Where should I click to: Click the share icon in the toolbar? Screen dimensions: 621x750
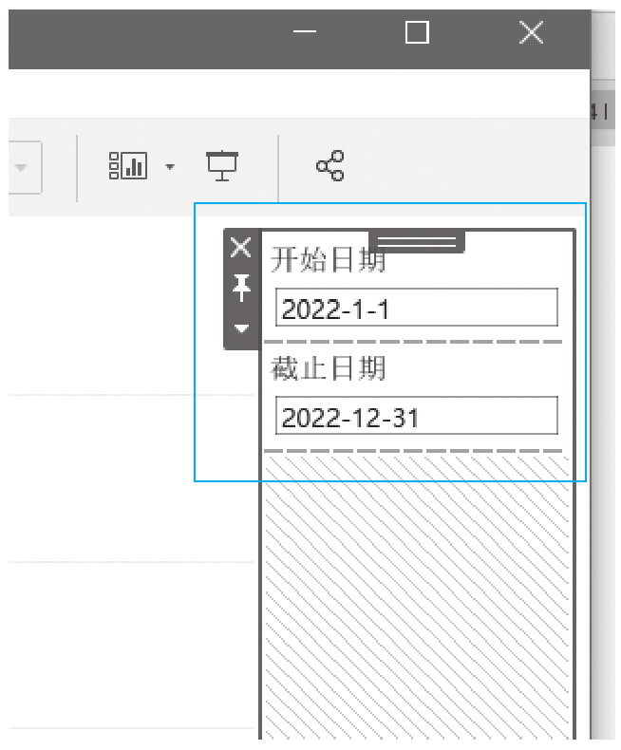(330, 165)
